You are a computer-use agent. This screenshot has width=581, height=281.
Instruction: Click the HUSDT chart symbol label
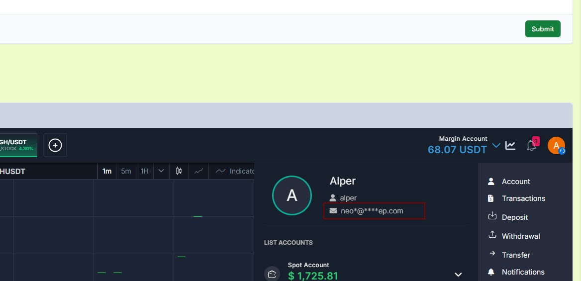(12, 172)
